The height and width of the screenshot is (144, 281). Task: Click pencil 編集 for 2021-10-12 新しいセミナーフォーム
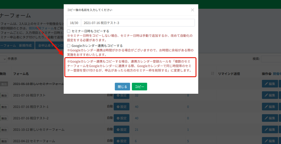tap(270, 129)
